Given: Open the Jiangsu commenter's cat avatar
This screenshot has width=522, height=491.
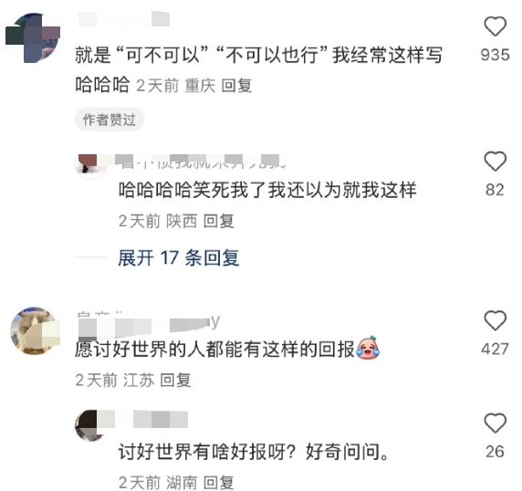Looking at the screenshot, I should [x=36, y=331].
